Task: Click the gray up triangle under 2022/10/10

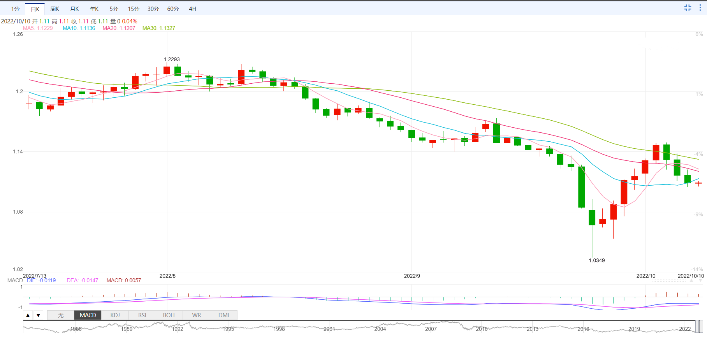Action: [691, 280]
